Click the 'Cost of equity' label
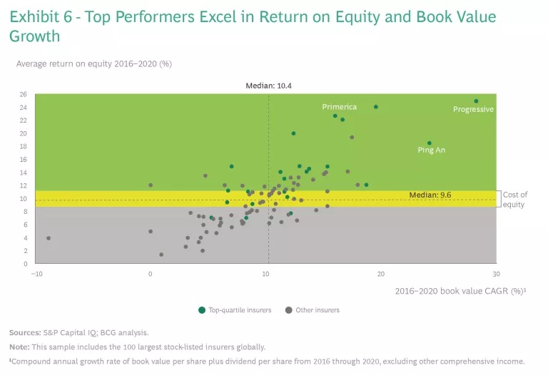The image size is (548, 375). 514,199
